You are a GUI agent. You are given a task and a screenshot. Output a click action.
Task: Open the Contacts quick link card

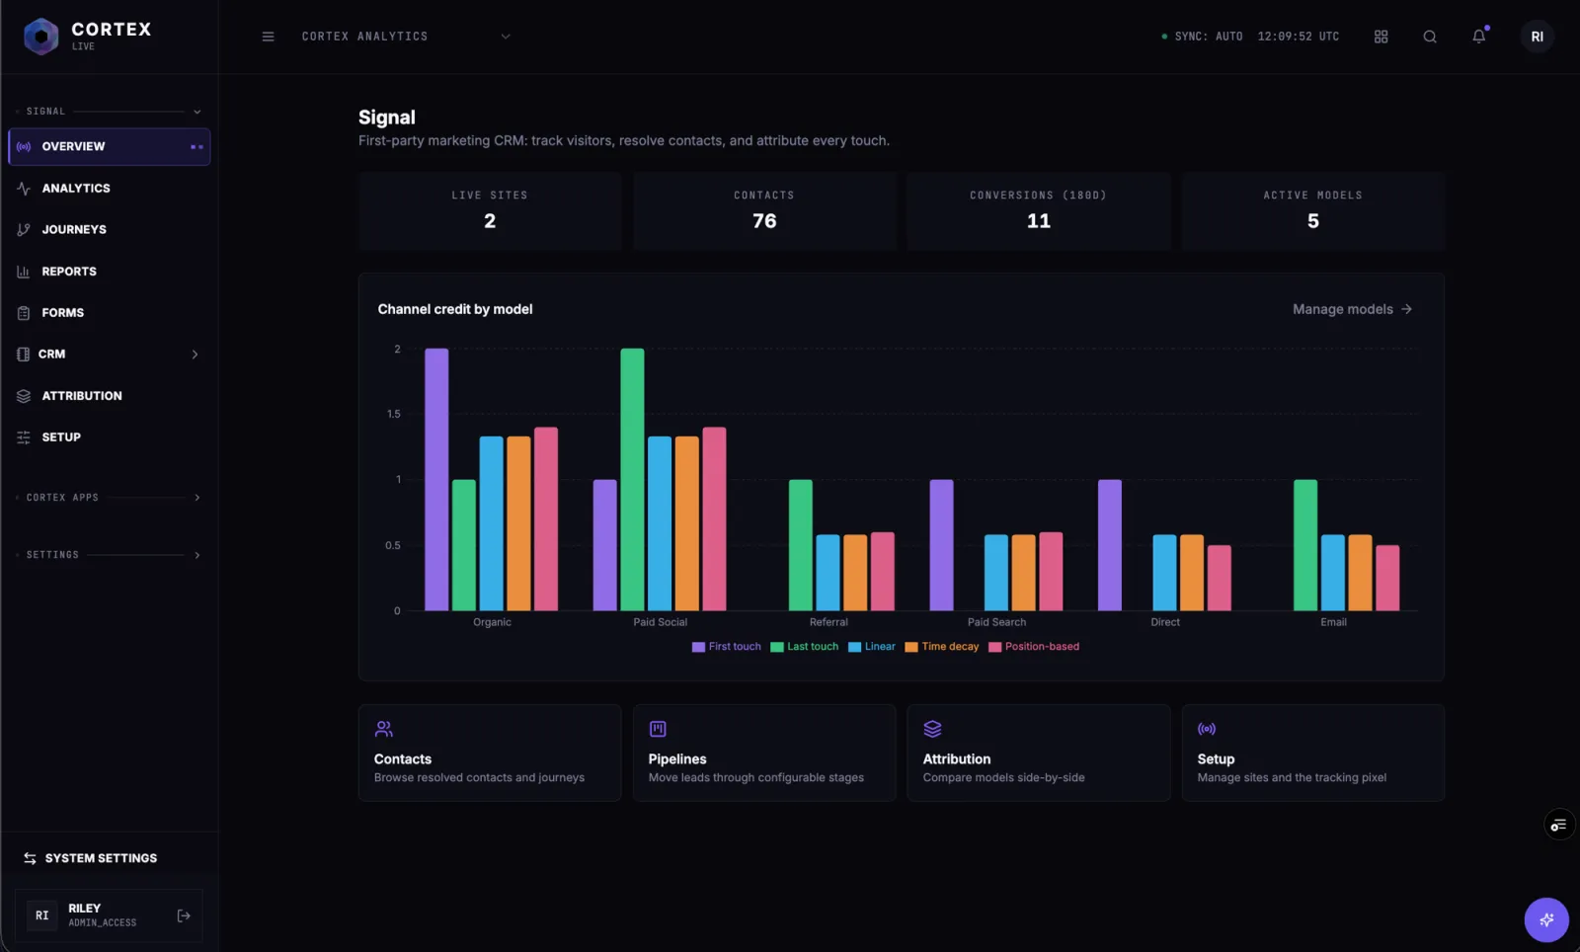(490, 753)
